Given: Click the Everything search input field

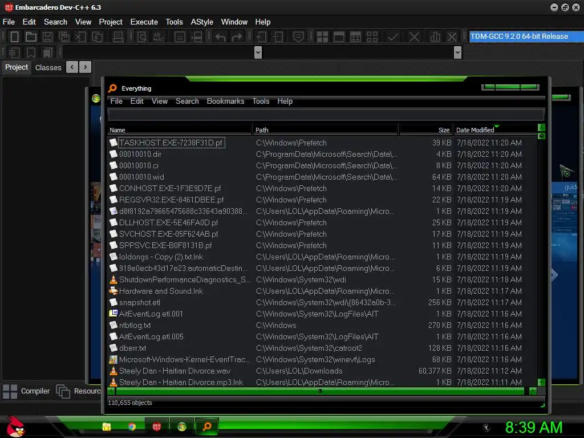Looking at the screenshot, I should coord(326,115).
